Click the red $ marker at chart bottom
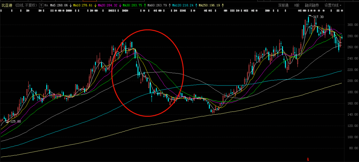 (308, 159)
